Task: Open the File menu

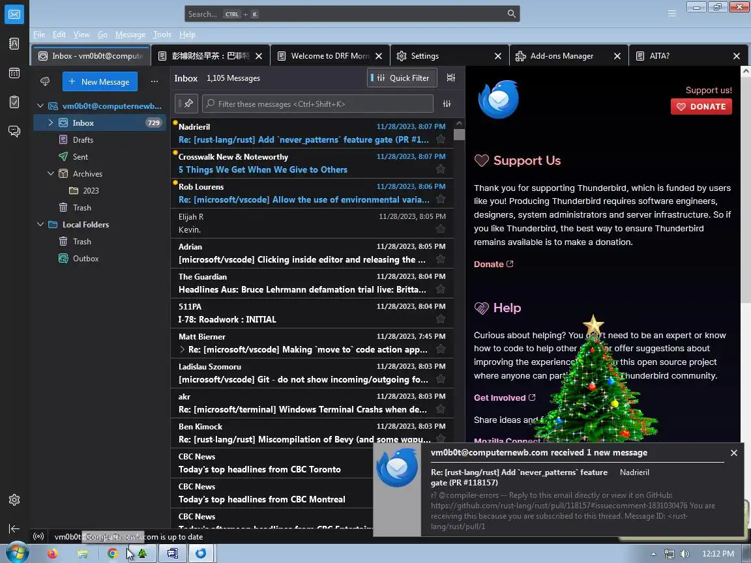Action: tap(39, 35)
